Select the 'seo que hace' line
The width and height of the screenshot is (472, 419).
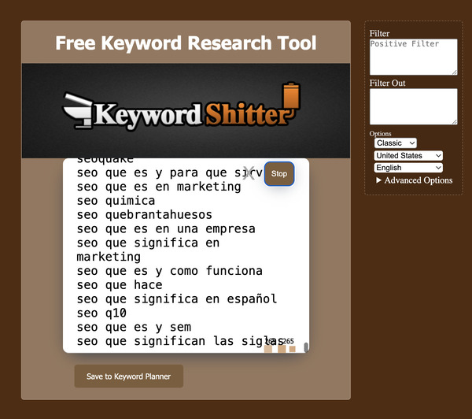click(x=120, y=285)
